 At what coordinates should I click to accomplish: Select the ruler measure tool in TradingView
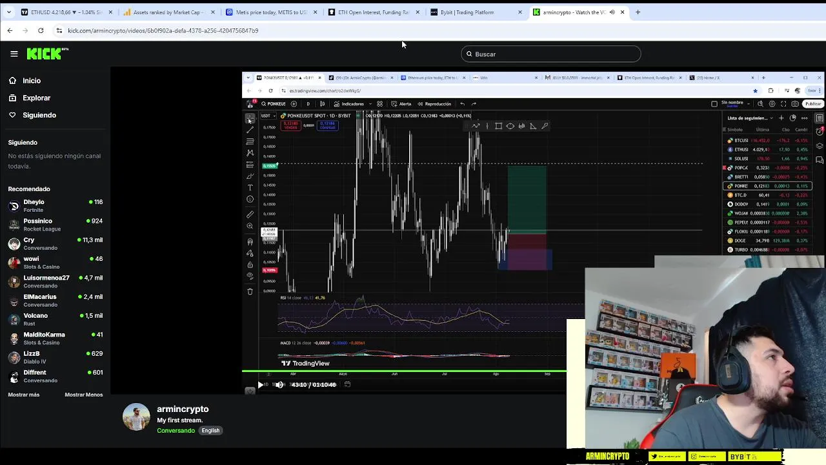[x=250, y=214]
